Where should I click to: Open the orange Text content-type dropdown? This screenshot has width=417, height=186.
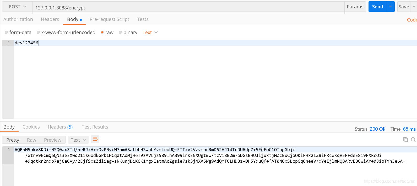click(150, 32)
